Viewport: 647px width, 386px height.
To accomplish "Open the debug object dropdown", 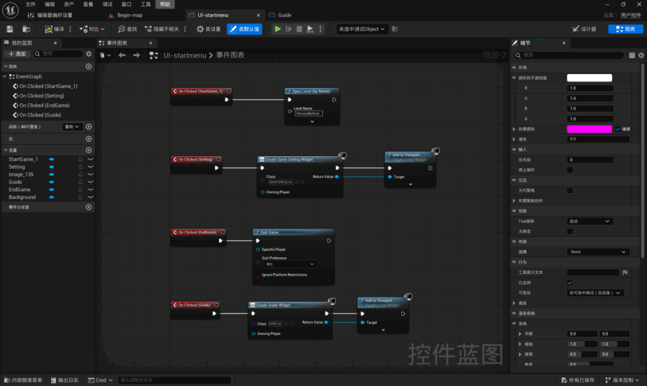I will [x=361, y=29].
